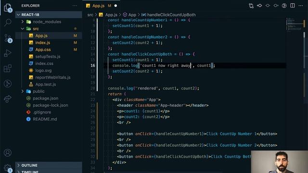Viewport: 308px width, 173px height.
Task: Click the text "rendered" in console.log line
Action: pyautogui.click(x=147, y=88)
